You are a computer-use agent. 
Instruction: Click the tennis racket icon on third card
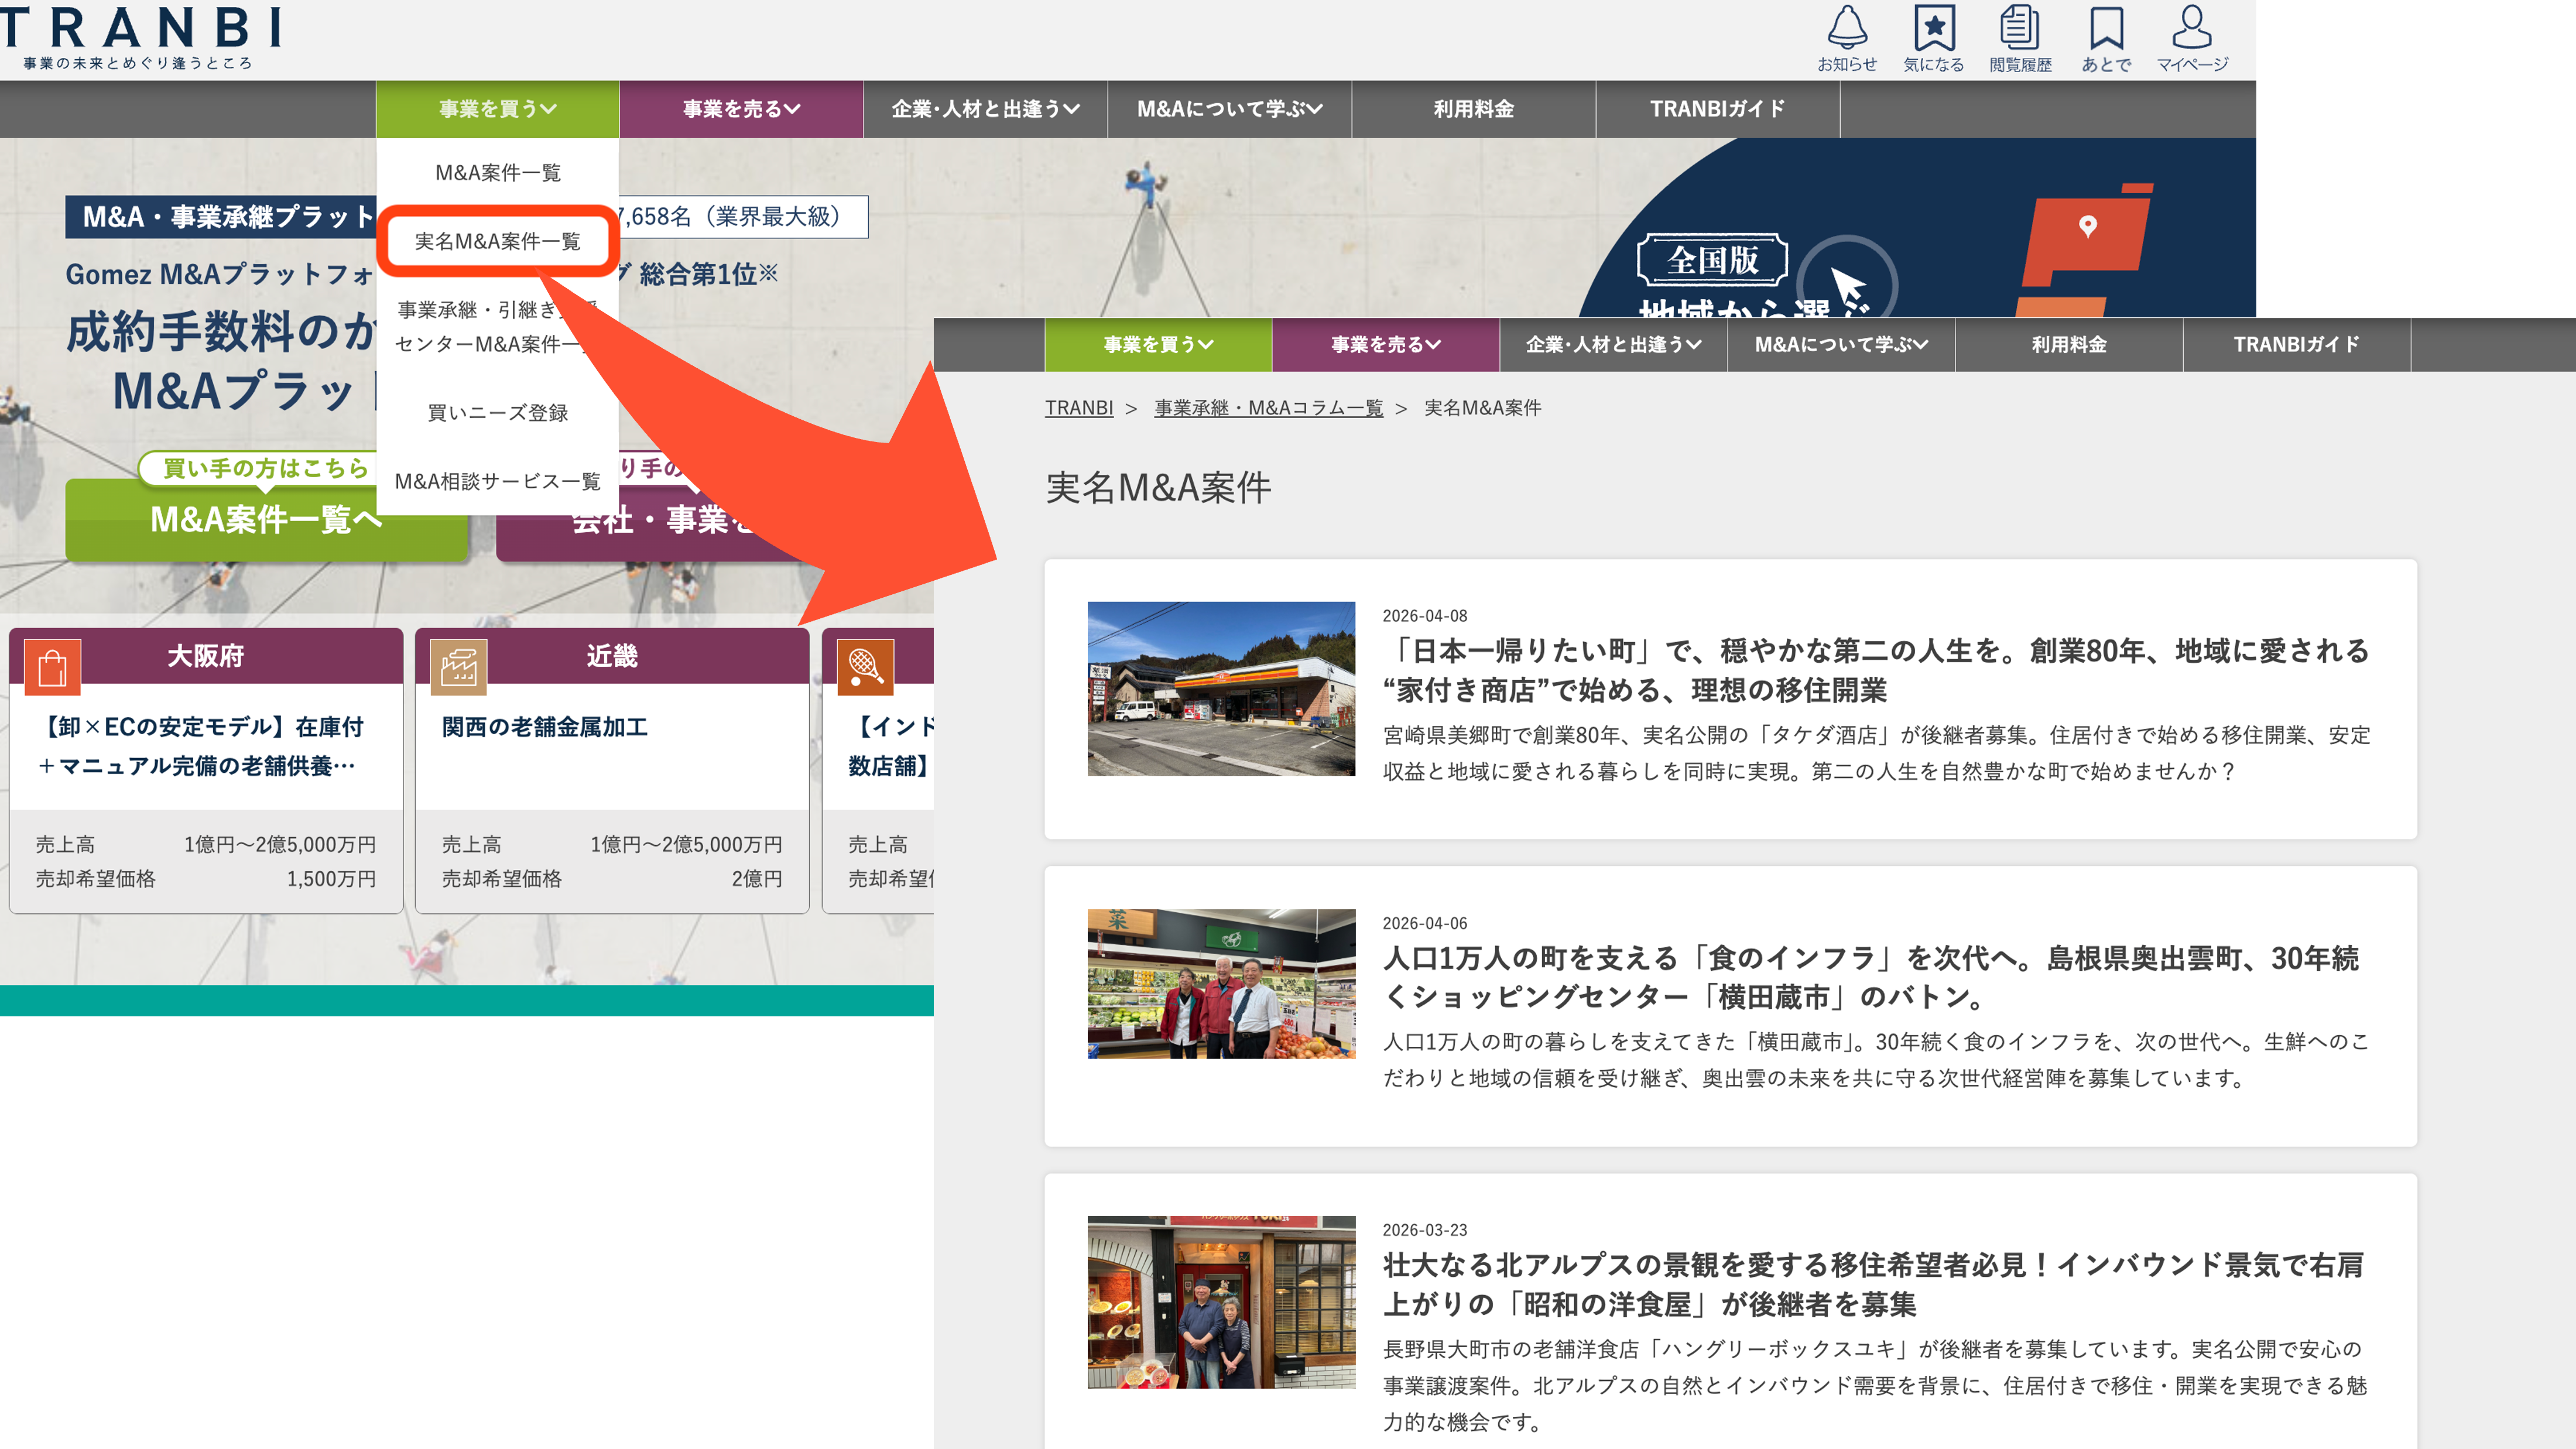(865, 667)
